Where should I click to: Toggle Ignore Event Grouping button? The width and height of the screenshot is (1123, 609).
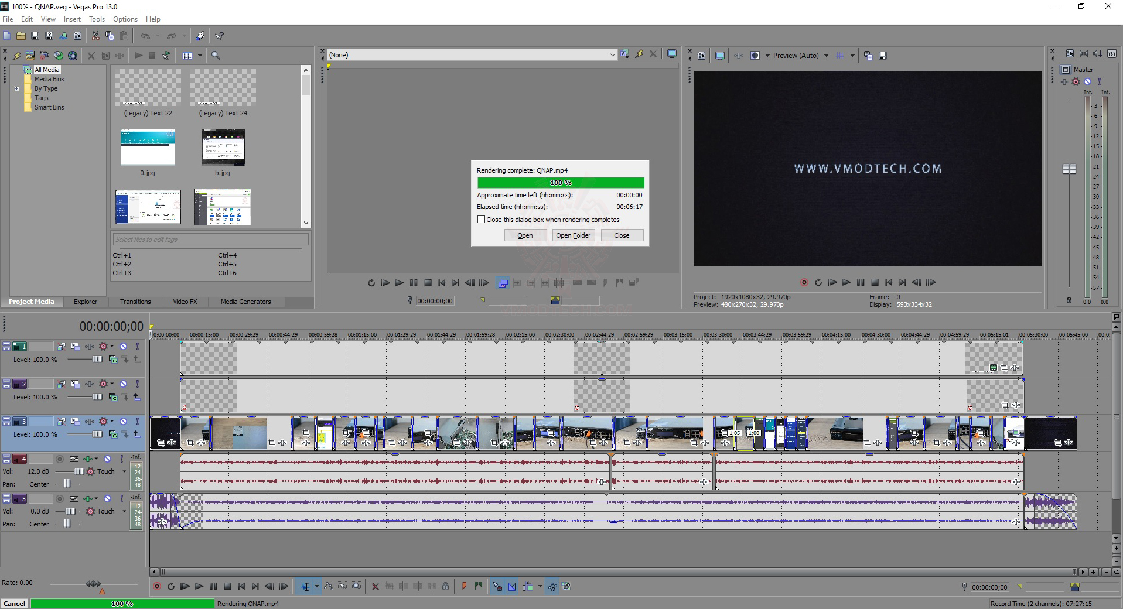point(566,586)
